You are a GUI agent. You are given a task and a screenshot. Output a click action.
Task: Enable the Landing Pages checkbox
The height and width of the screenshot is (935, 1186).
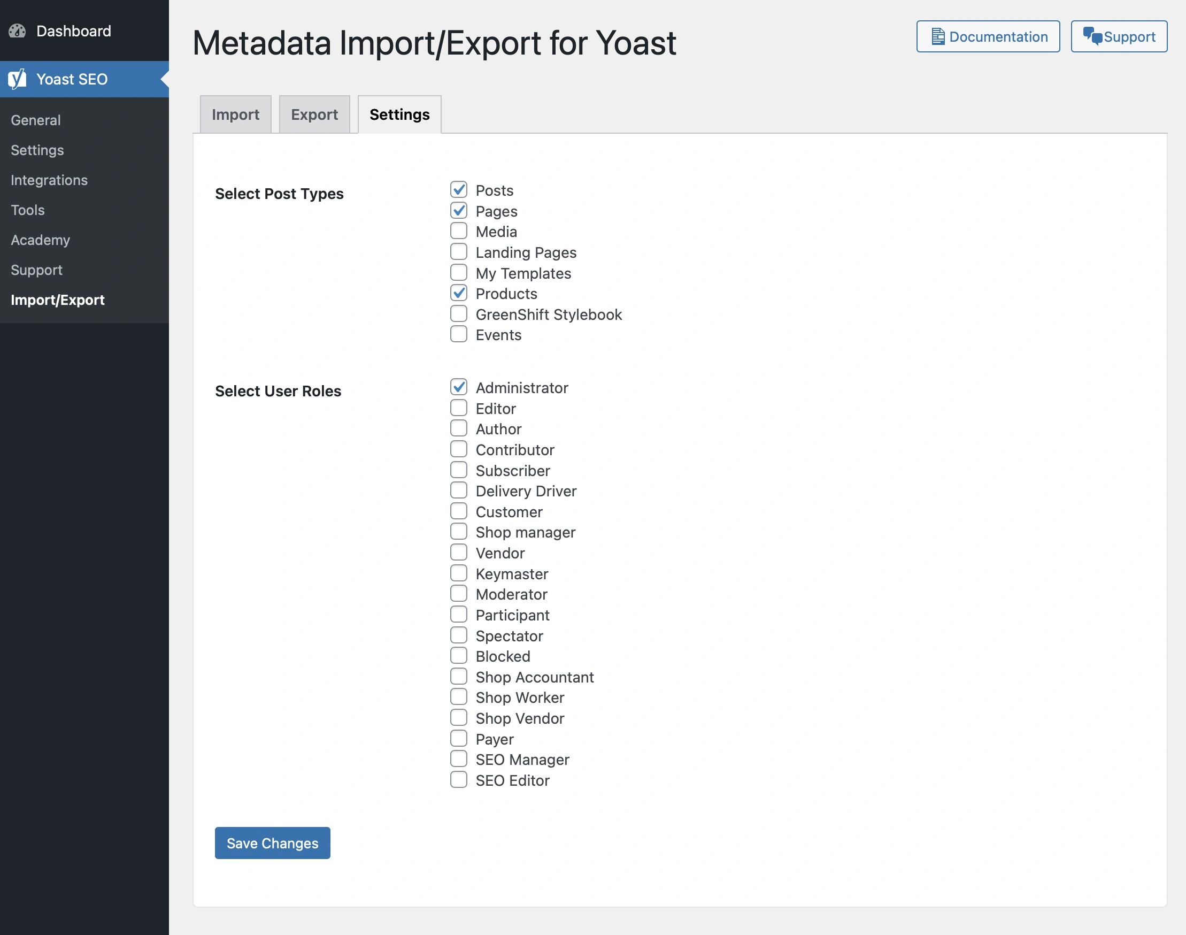tap(459, 251)
